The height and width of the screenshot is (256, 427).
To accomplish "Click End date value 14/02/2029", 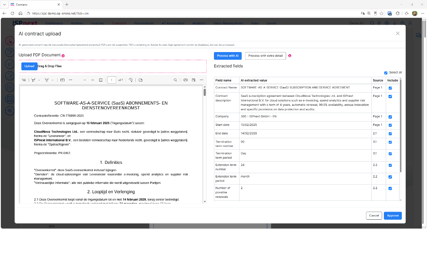I will click(x=249, y=133).
